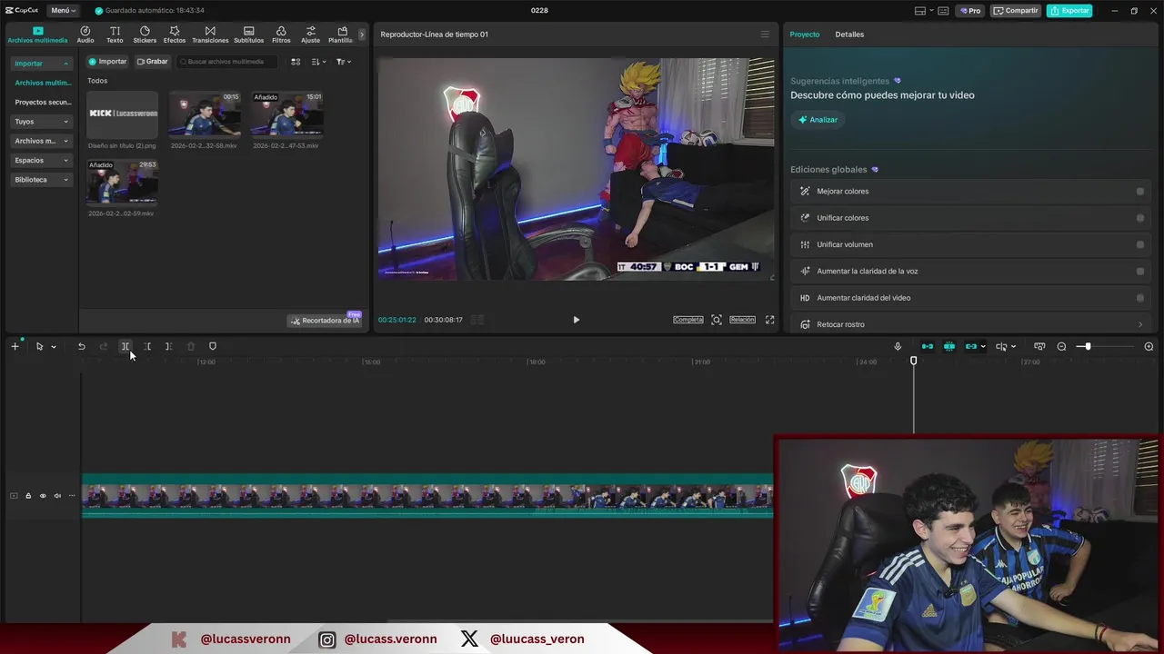Expand the Tuyos sidebar section
This screenshot has height=654, width=1164.
[x=41, y=122]
